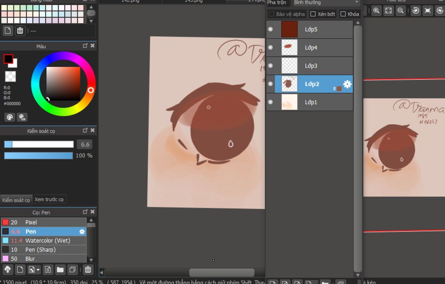Select the Blur brush
Screen dimensions: 445x284
(x=44, y=258)
